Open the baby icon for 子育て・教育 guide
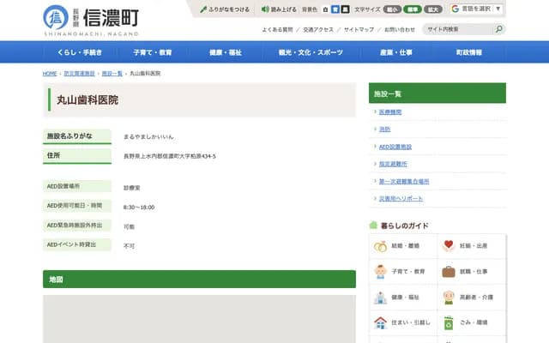The height and width of the screenshot is (343, 549). 380,272
